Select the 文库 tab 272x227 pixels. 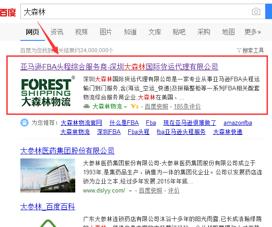(x=155, y=32)
